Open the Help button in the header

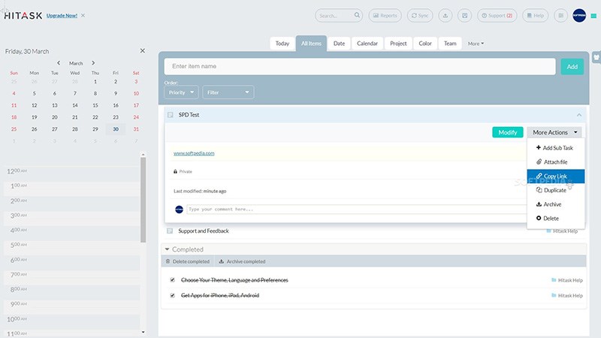click(x=536, y=16)
